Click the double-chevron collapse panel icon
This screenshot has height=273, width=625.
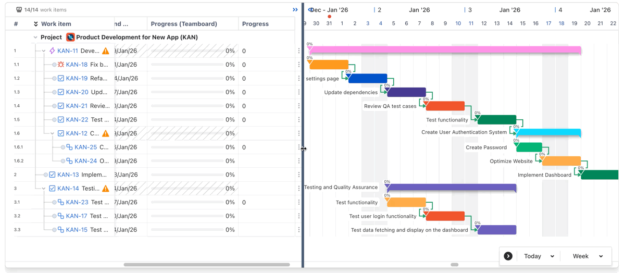(x=295, y=10)
